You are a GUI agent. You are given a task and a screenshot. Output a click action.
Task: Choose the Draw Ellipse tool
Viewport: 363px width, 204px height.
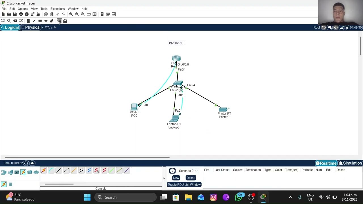coord(46,21)
